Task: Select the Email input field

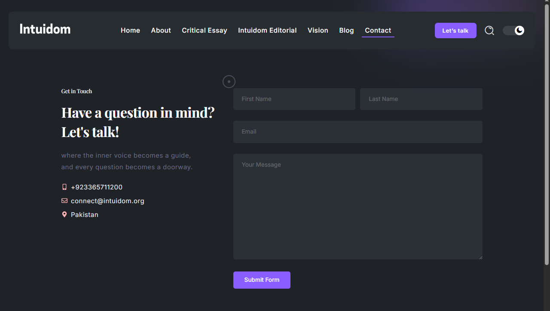Action: pos(357,132)
